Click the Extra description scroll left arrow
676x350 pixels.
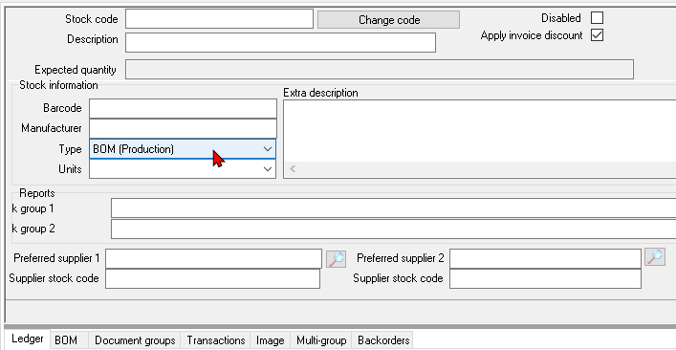tap(293, 169)
